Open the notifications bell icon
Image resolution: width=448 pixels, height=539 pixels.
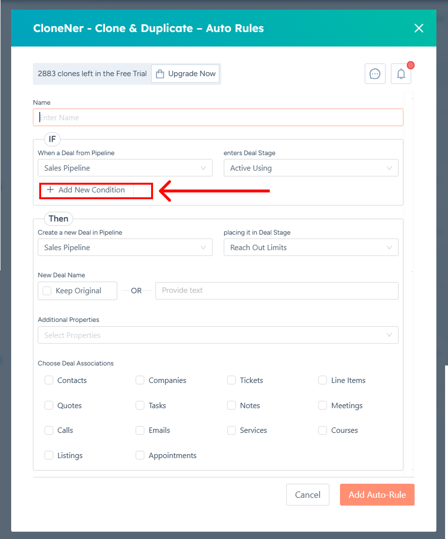pos(401,74)
